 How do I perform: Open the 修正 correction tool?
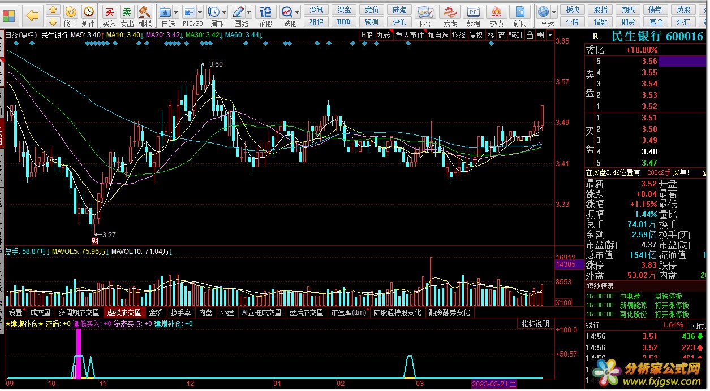[70, 16]
